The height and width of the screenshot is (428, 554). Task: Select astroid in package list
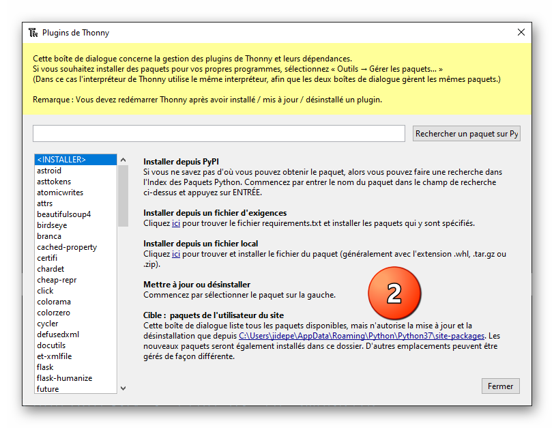click(x=76, y=171)
